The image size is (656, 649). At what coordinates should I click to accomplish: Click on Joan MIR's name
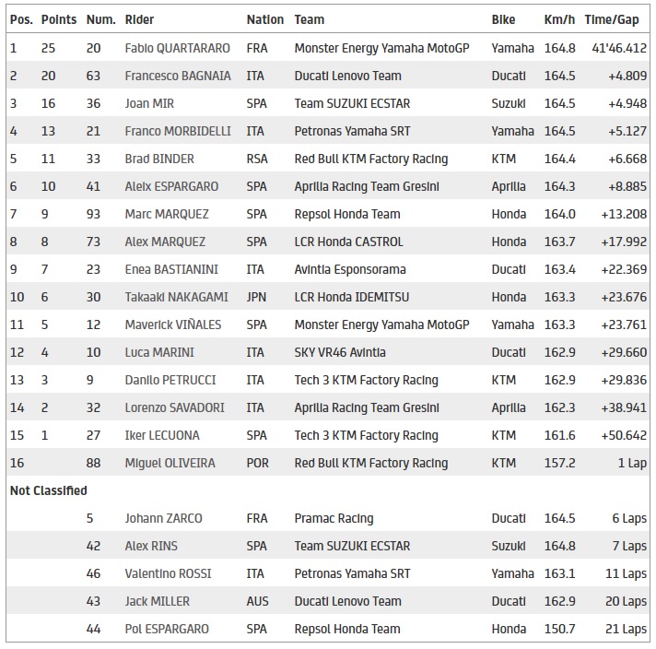(149, 103)
